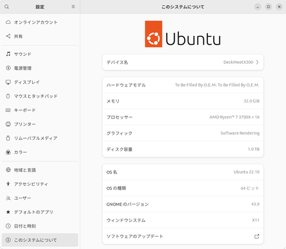The height and width of the screenshot is (249, 286).
Task: Click the star icon for デフォルトのアプリ
Action: pos(8,212)
